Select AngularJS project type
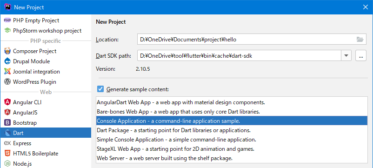The height and width of the screenshot is (168, 373). [46, 113]
